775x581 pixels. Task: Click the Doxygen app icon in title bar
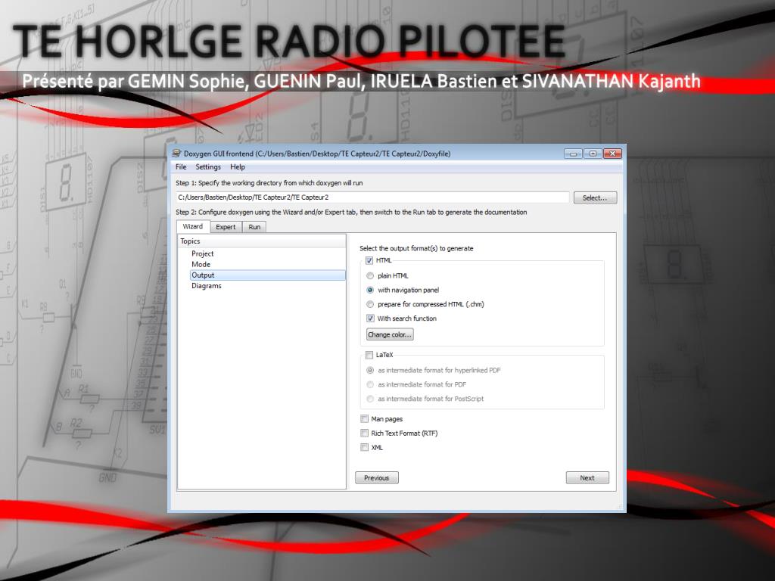coord(176,154)
